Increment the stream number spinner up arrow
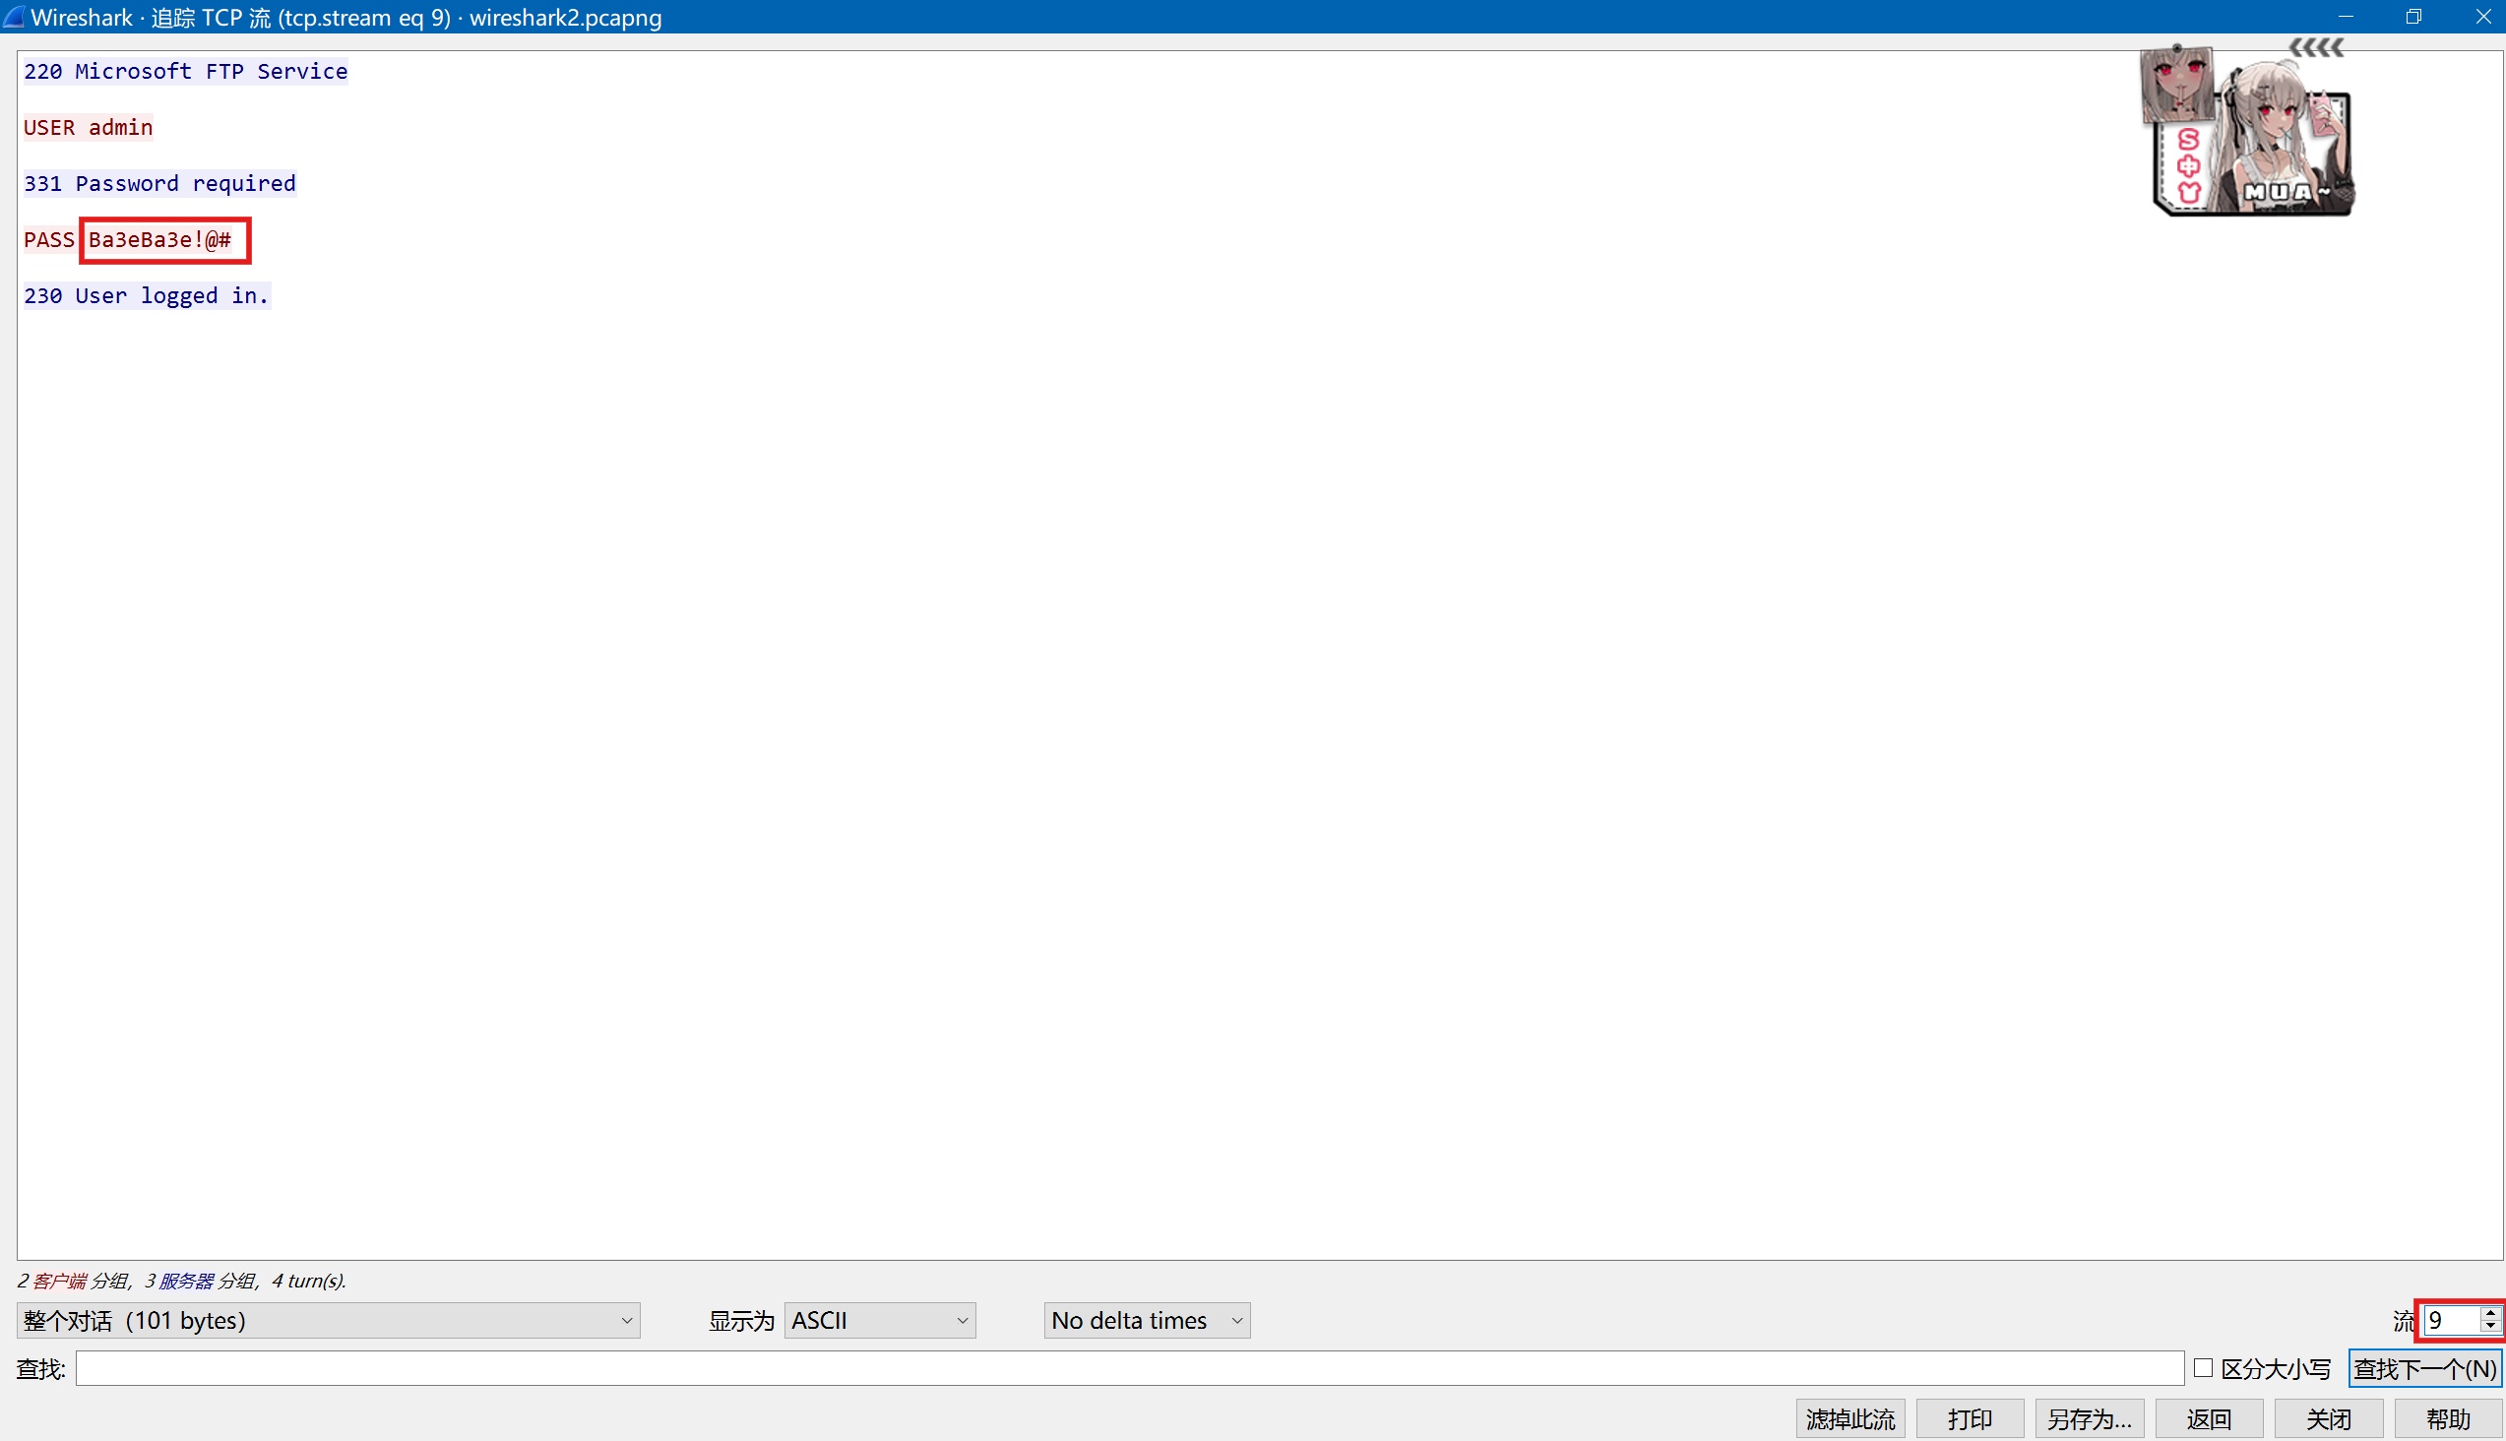The width and height of the screenshot is (2506, 1441). point(2490,1312)
